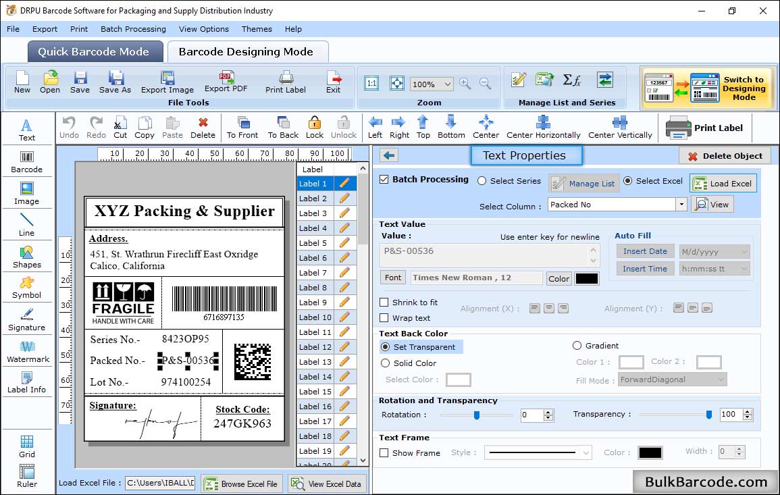Choose Select Excel radio button
Screen dimensions: 780x495
(x=628, y=181)
